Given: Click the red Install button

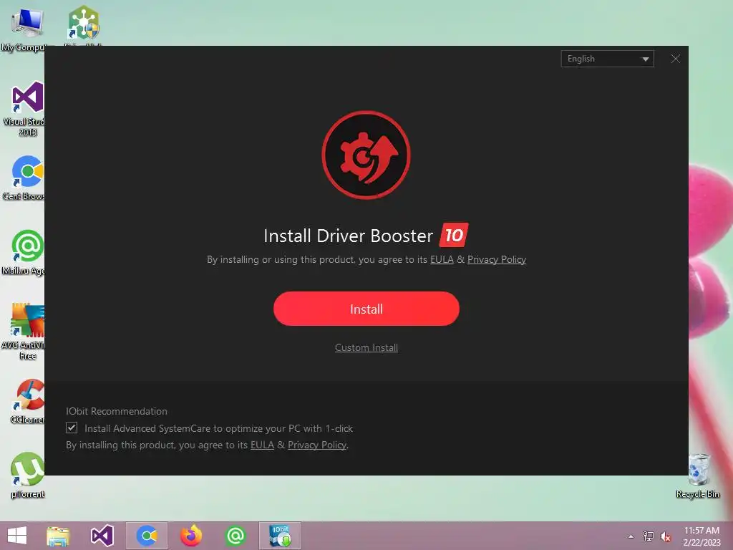Looking at the screenshot, I should click(x=366, y=309).
